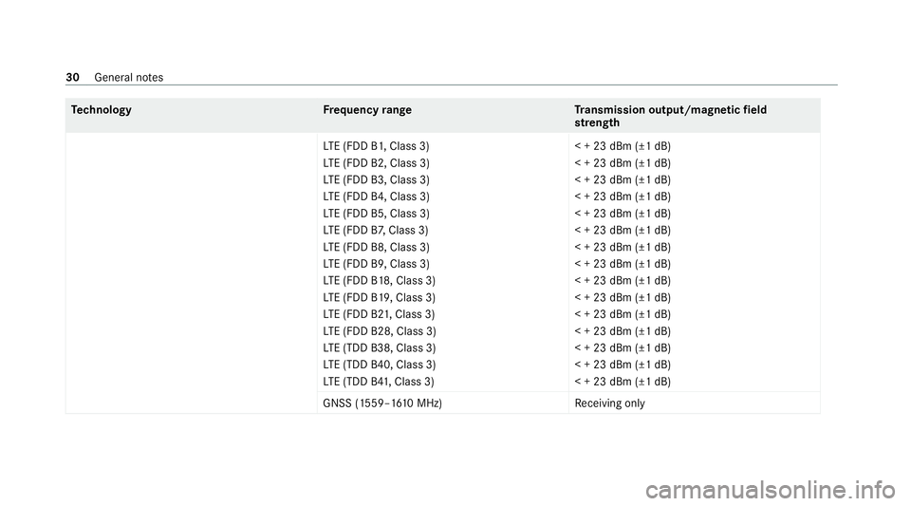Click the LTE (FDD B4, Class 3) text
Image resolution: width=911 pixels, height=506 pixels.
coord(376,197)
